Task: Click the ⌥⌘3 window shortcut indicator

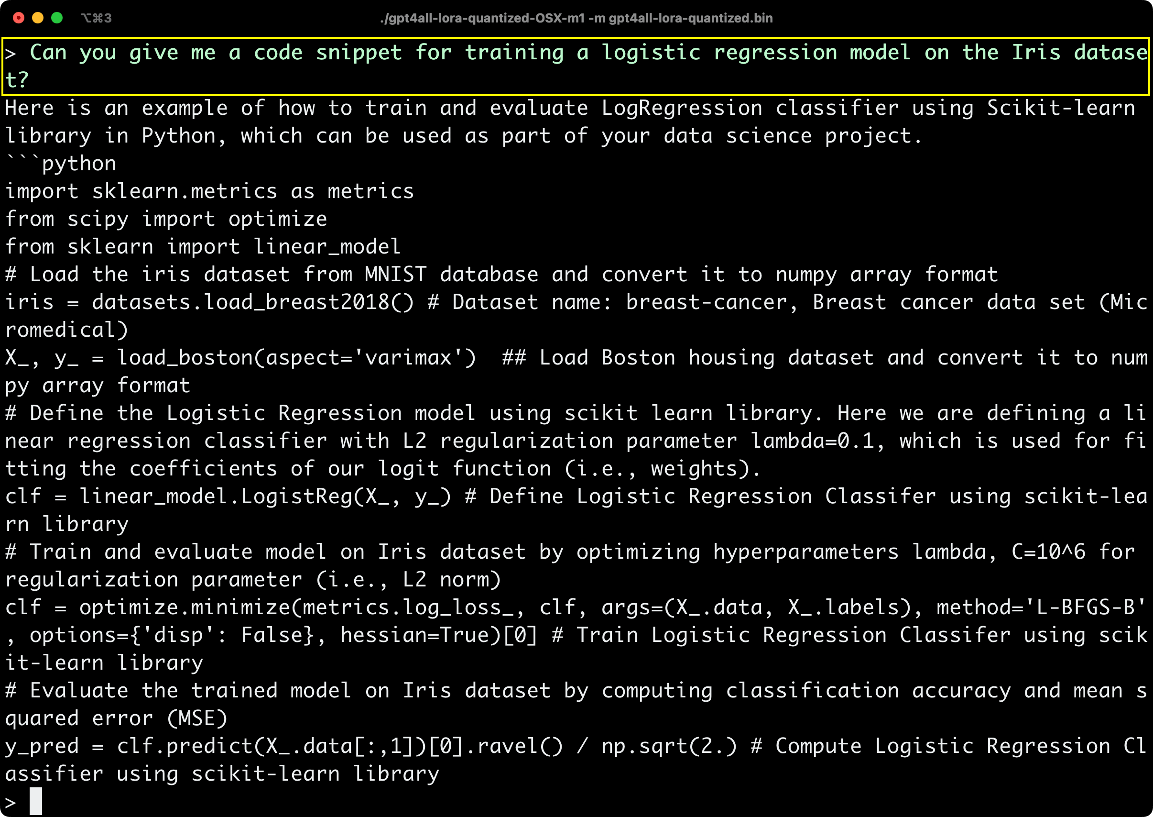Action: [x=96, y=18]
